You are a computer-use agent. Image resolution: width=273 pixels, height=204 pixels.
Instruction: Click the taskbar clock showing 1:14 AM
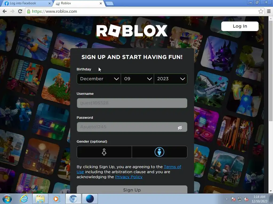click(x=259, y=199)
